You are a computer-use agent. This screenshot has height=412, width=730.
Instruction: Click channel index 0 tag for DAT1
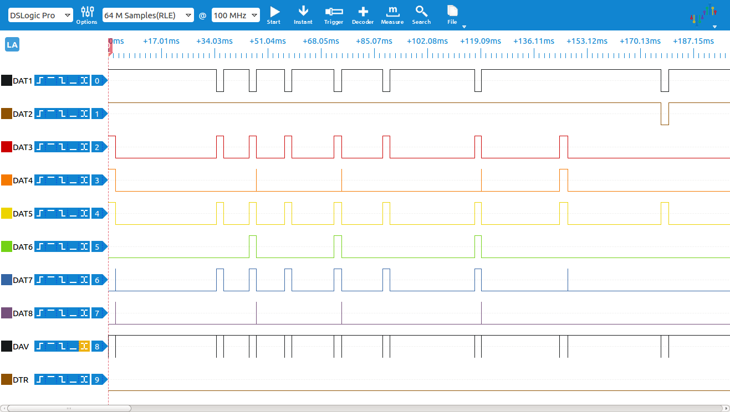(99, 81)
